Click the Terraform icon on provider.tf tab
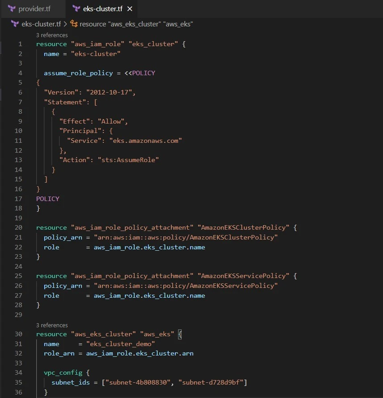Viewport: 383px width, 398px height. [12, 9]
